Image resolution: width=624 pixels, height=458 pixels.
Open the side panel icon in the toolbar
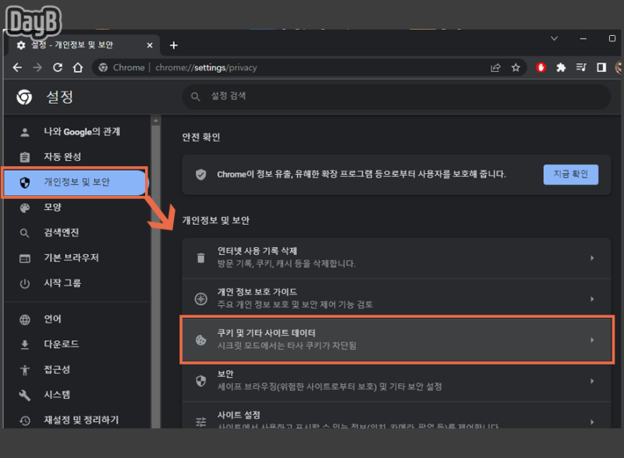(601, 68)
